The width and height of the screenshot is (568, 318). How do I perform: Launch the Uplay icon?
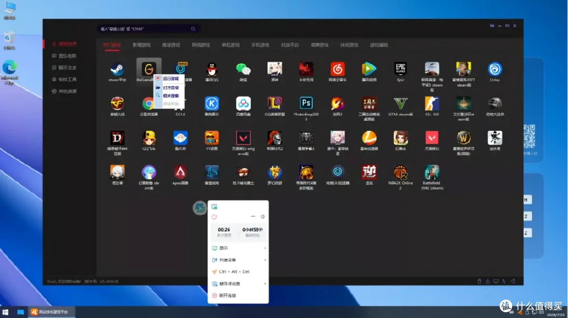click(x=495, y=69)
